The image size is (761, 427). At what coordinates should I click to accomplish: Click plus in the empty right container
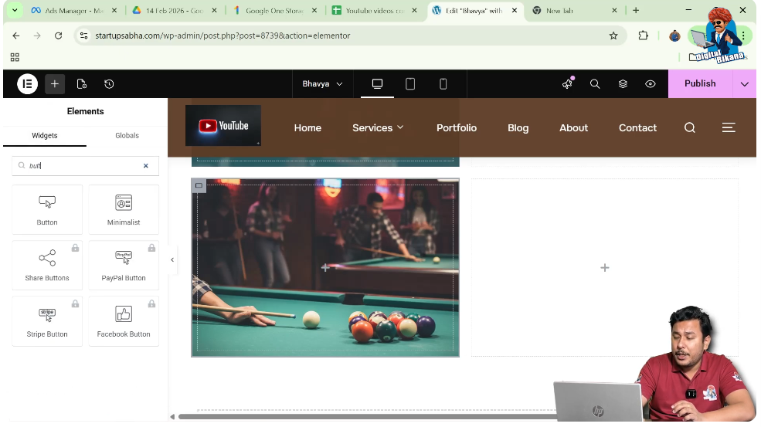(x=605, y=268)
